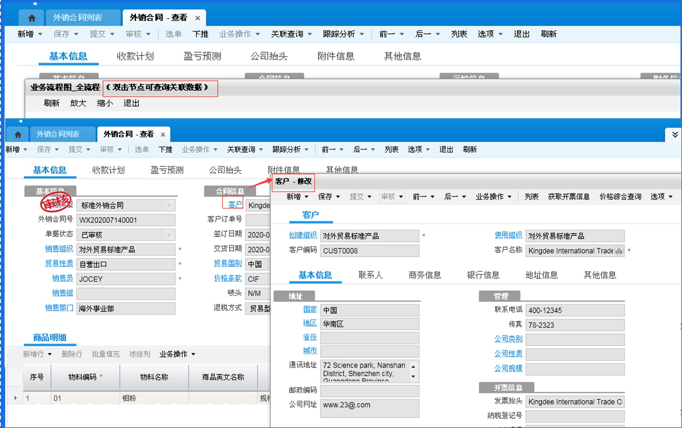Click the 钼粉 cell in 物料名称 column

coord(154,398)
